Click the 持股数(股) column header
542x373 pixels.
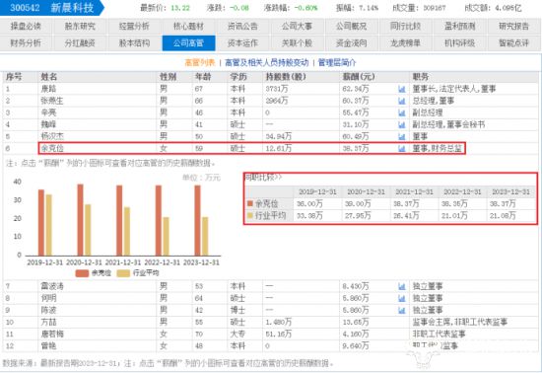pyautogui.click(x=286, y=77)
